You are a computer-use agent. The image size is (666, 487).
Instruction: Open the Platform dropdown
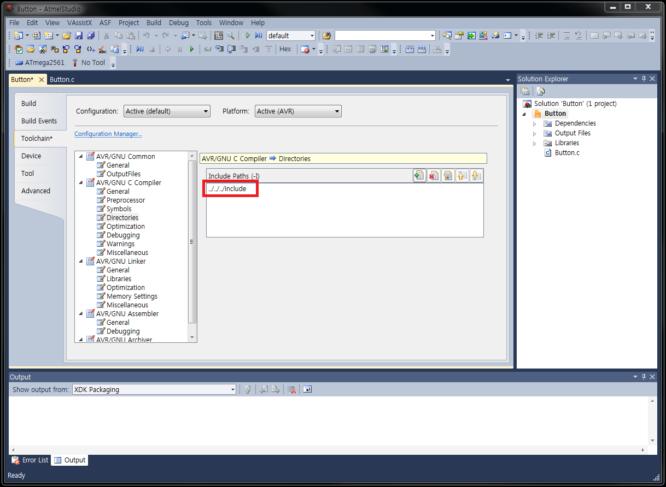point(298,111)
